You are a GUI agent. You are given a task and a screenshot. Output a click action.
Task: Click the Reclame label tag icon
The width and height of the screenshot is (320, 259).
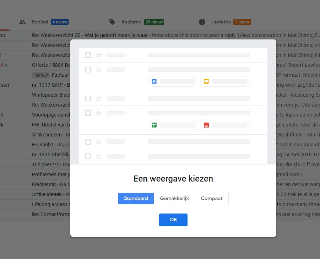pos(112,22)
